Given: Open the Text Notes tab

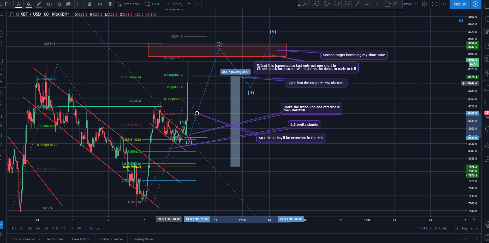Looking at the screenshot, I should pos(55,239).
